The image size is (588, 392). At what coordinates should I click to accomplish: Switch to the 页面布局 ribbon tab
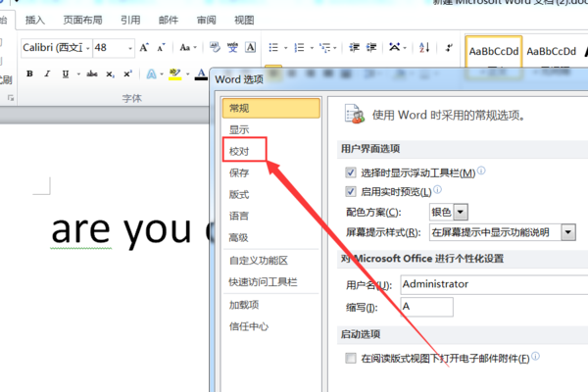pyautogui.click(x=82, y=20)
